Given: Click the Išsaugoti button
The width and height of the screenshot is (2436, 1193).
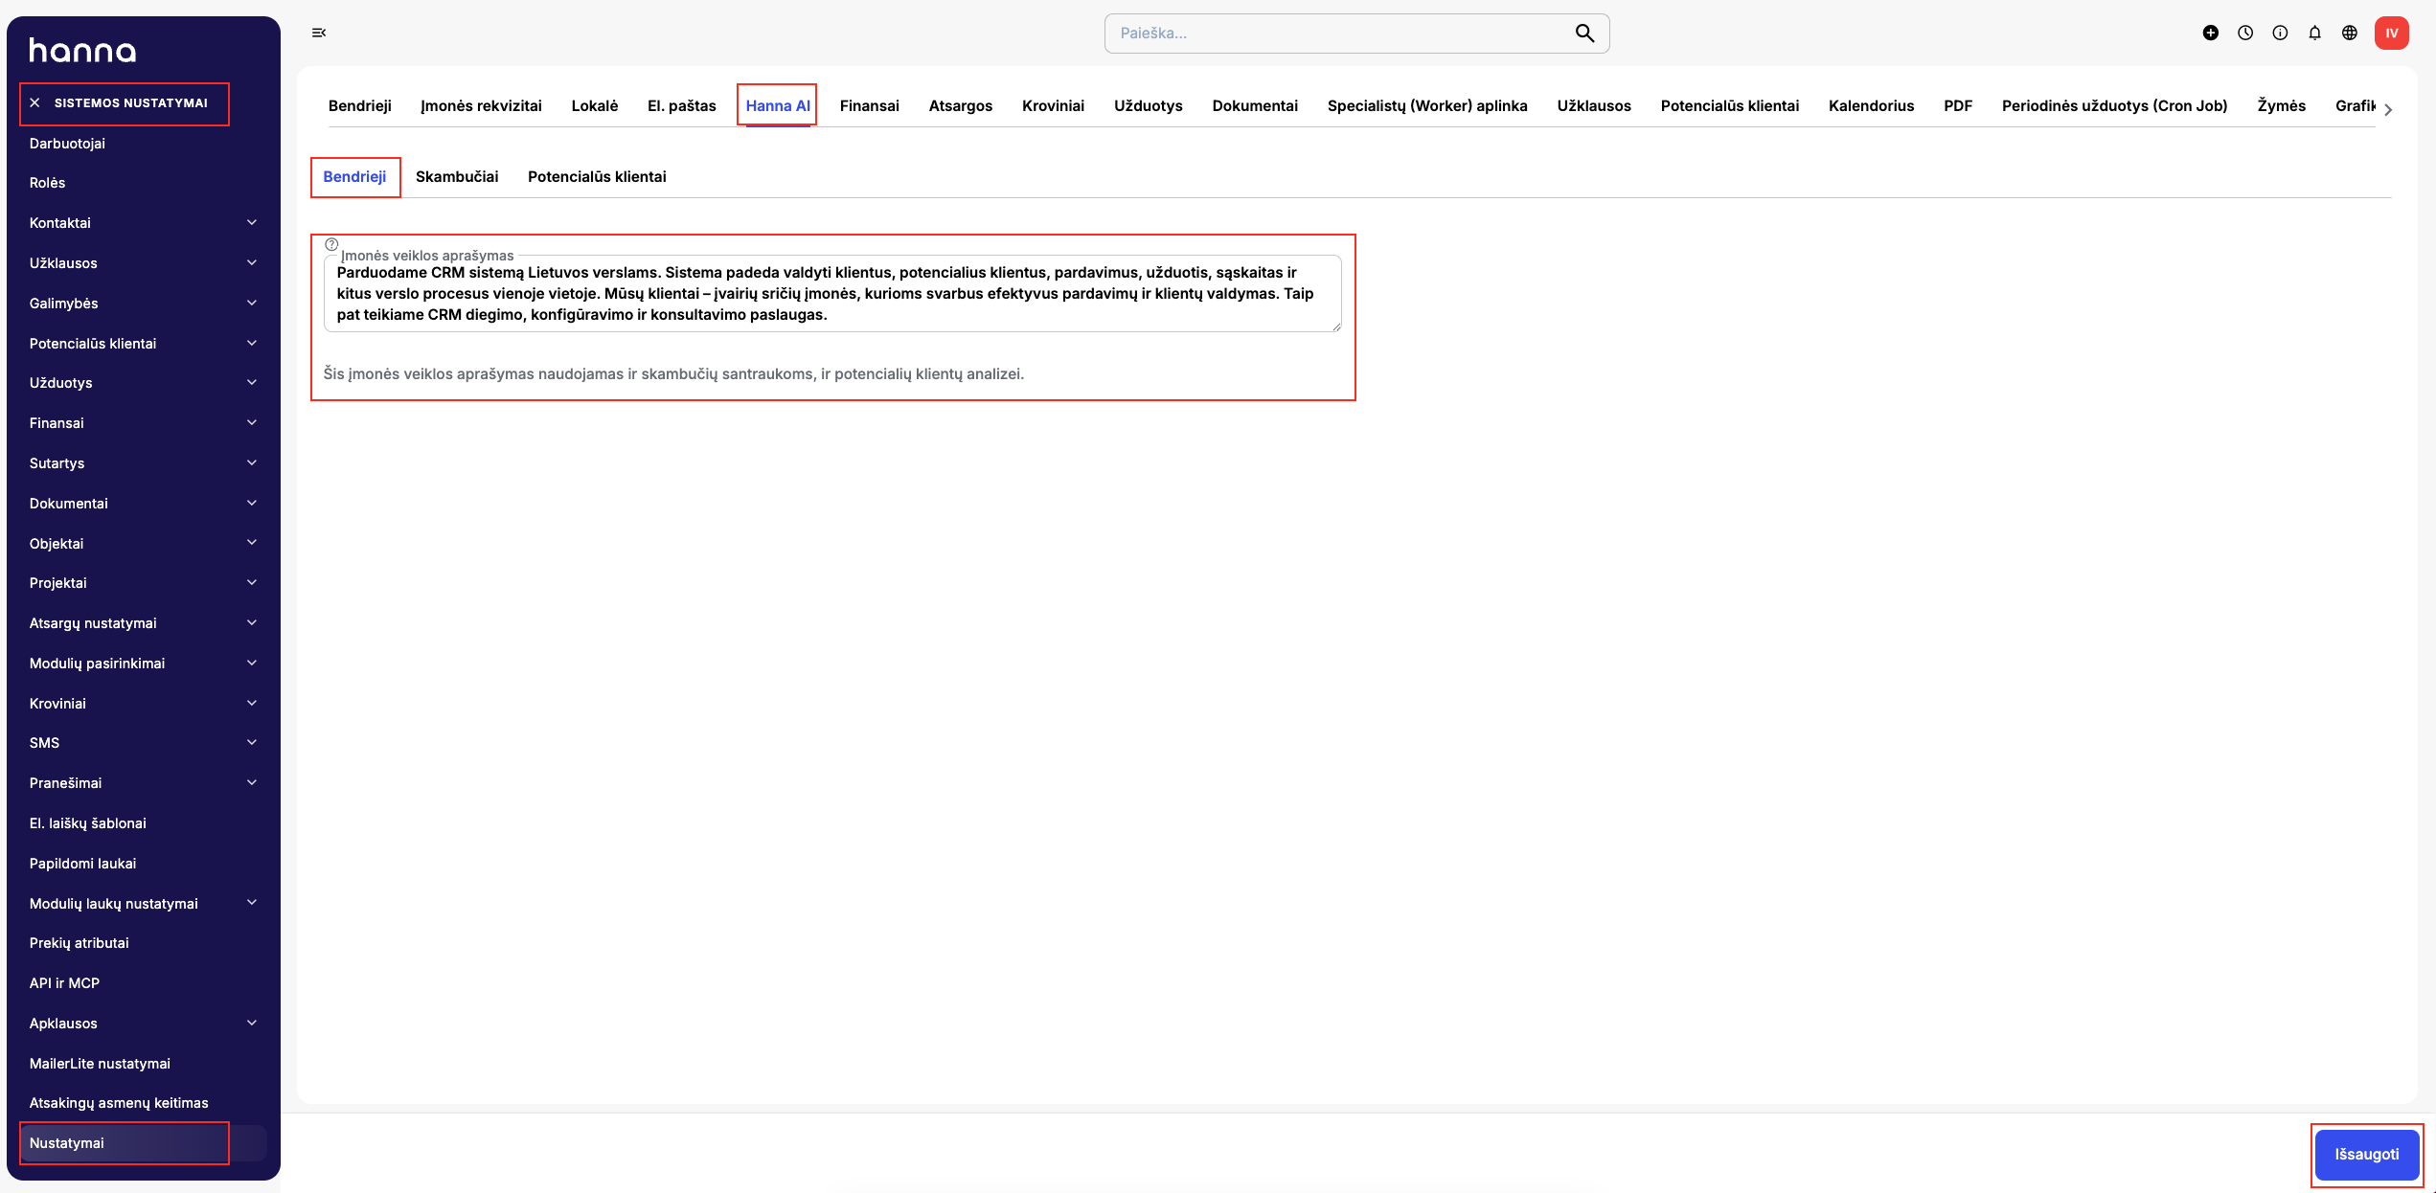Looking at the screenshot, I should [x=2366, y=1154].
